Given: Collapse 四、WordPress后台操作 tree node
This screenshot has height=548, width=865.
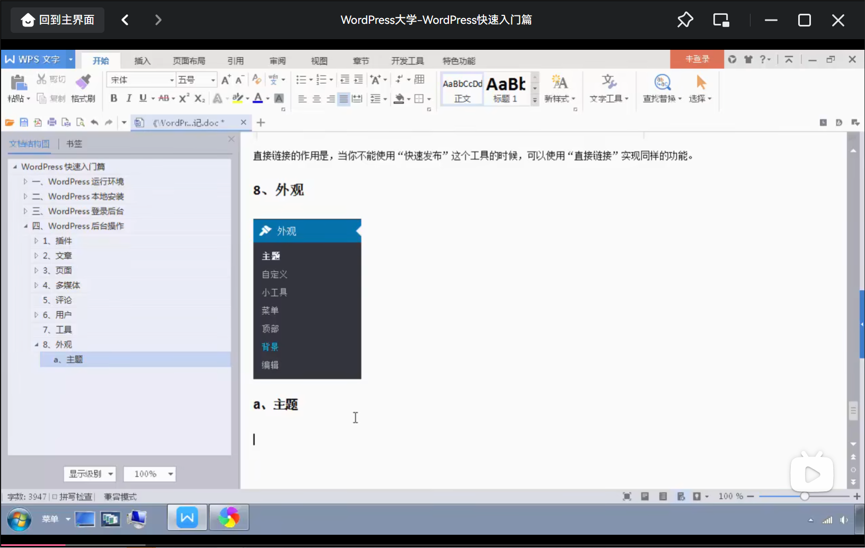Looking at the screenshot, I should 25,226.
